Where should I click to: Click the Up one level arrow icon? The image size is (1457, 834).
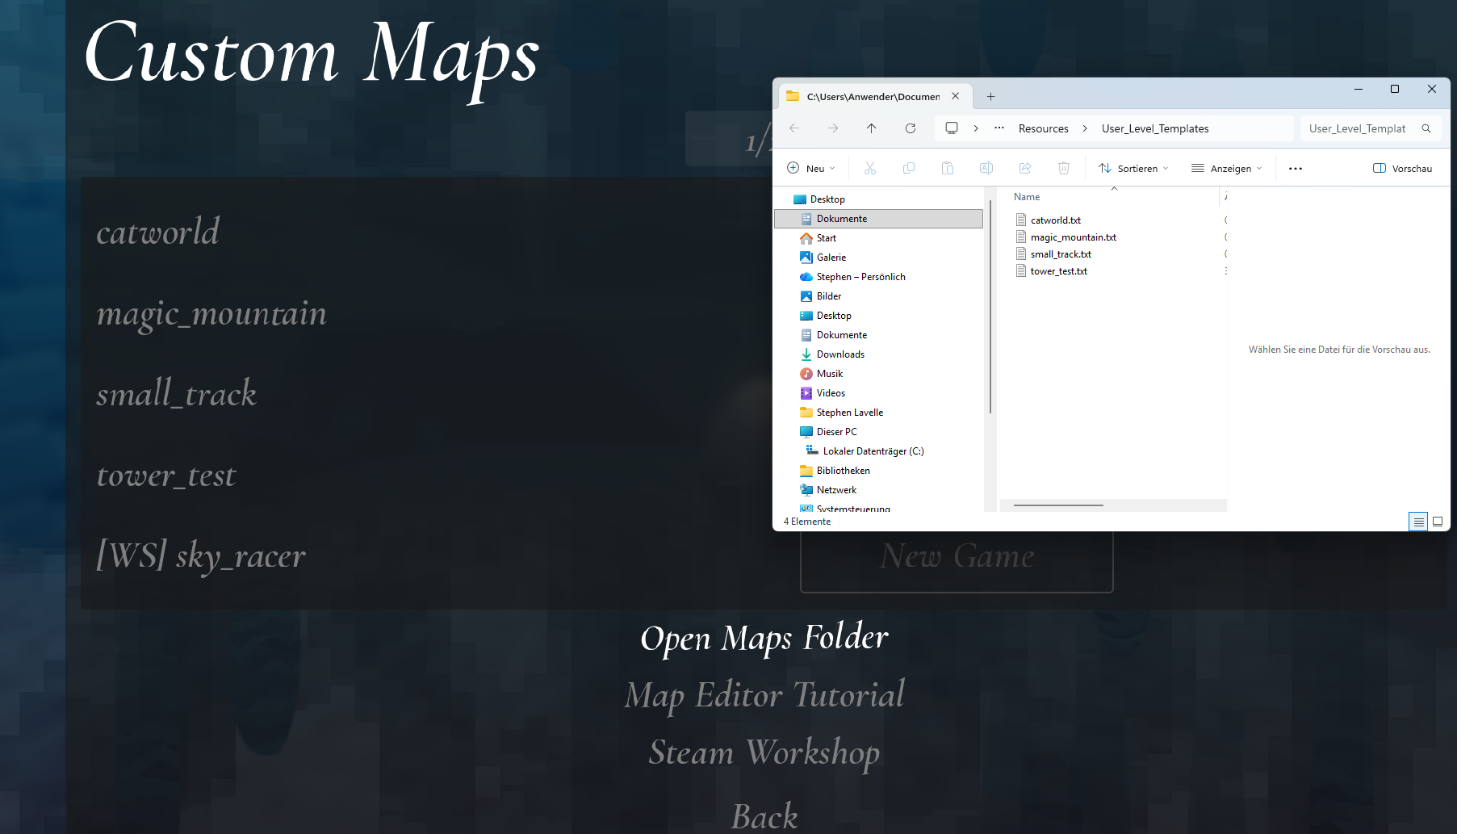point(871,128)
